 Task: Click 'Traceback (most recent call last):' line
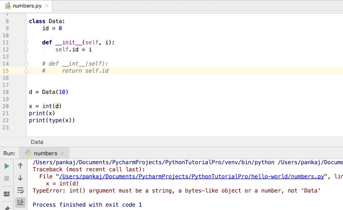(x=89, y=170)
